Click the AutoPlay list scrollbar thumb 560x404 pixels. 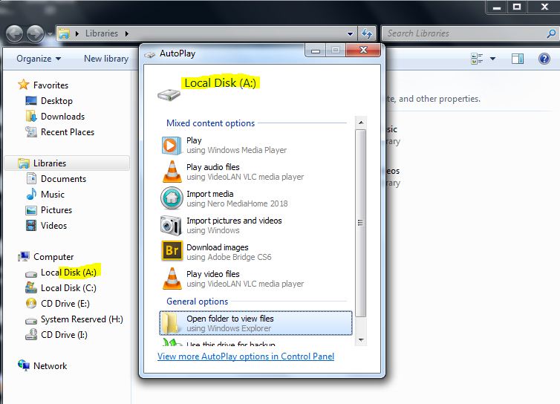pos(361,223)
